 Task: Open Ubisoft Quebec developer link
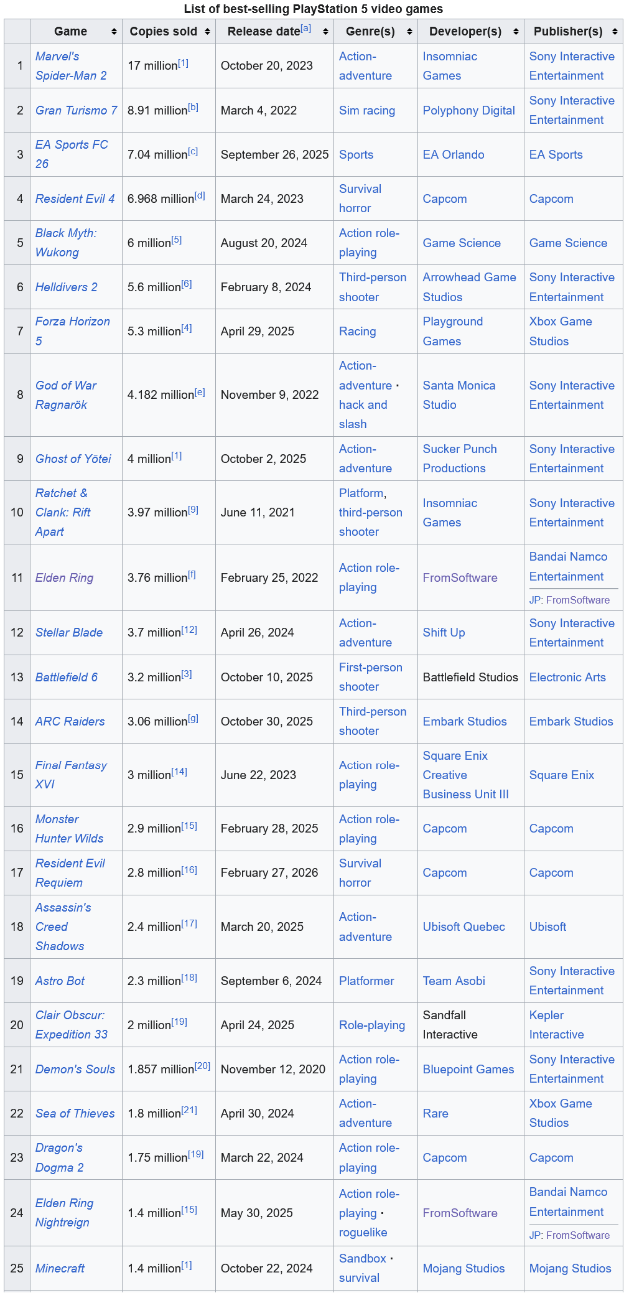pyautogui.click(x=464, y=927)
